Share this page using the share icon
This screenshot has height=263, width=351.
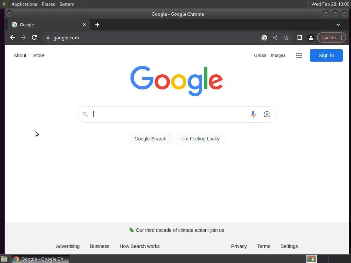[x=275, y=38]
